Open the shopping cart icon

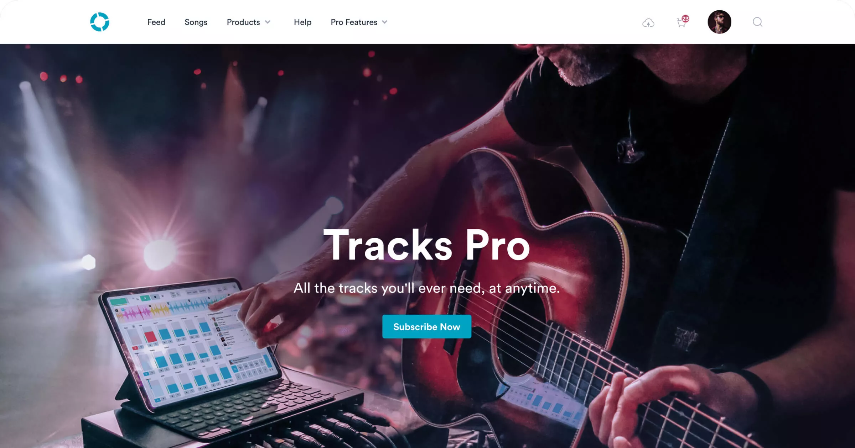(681, 23)
